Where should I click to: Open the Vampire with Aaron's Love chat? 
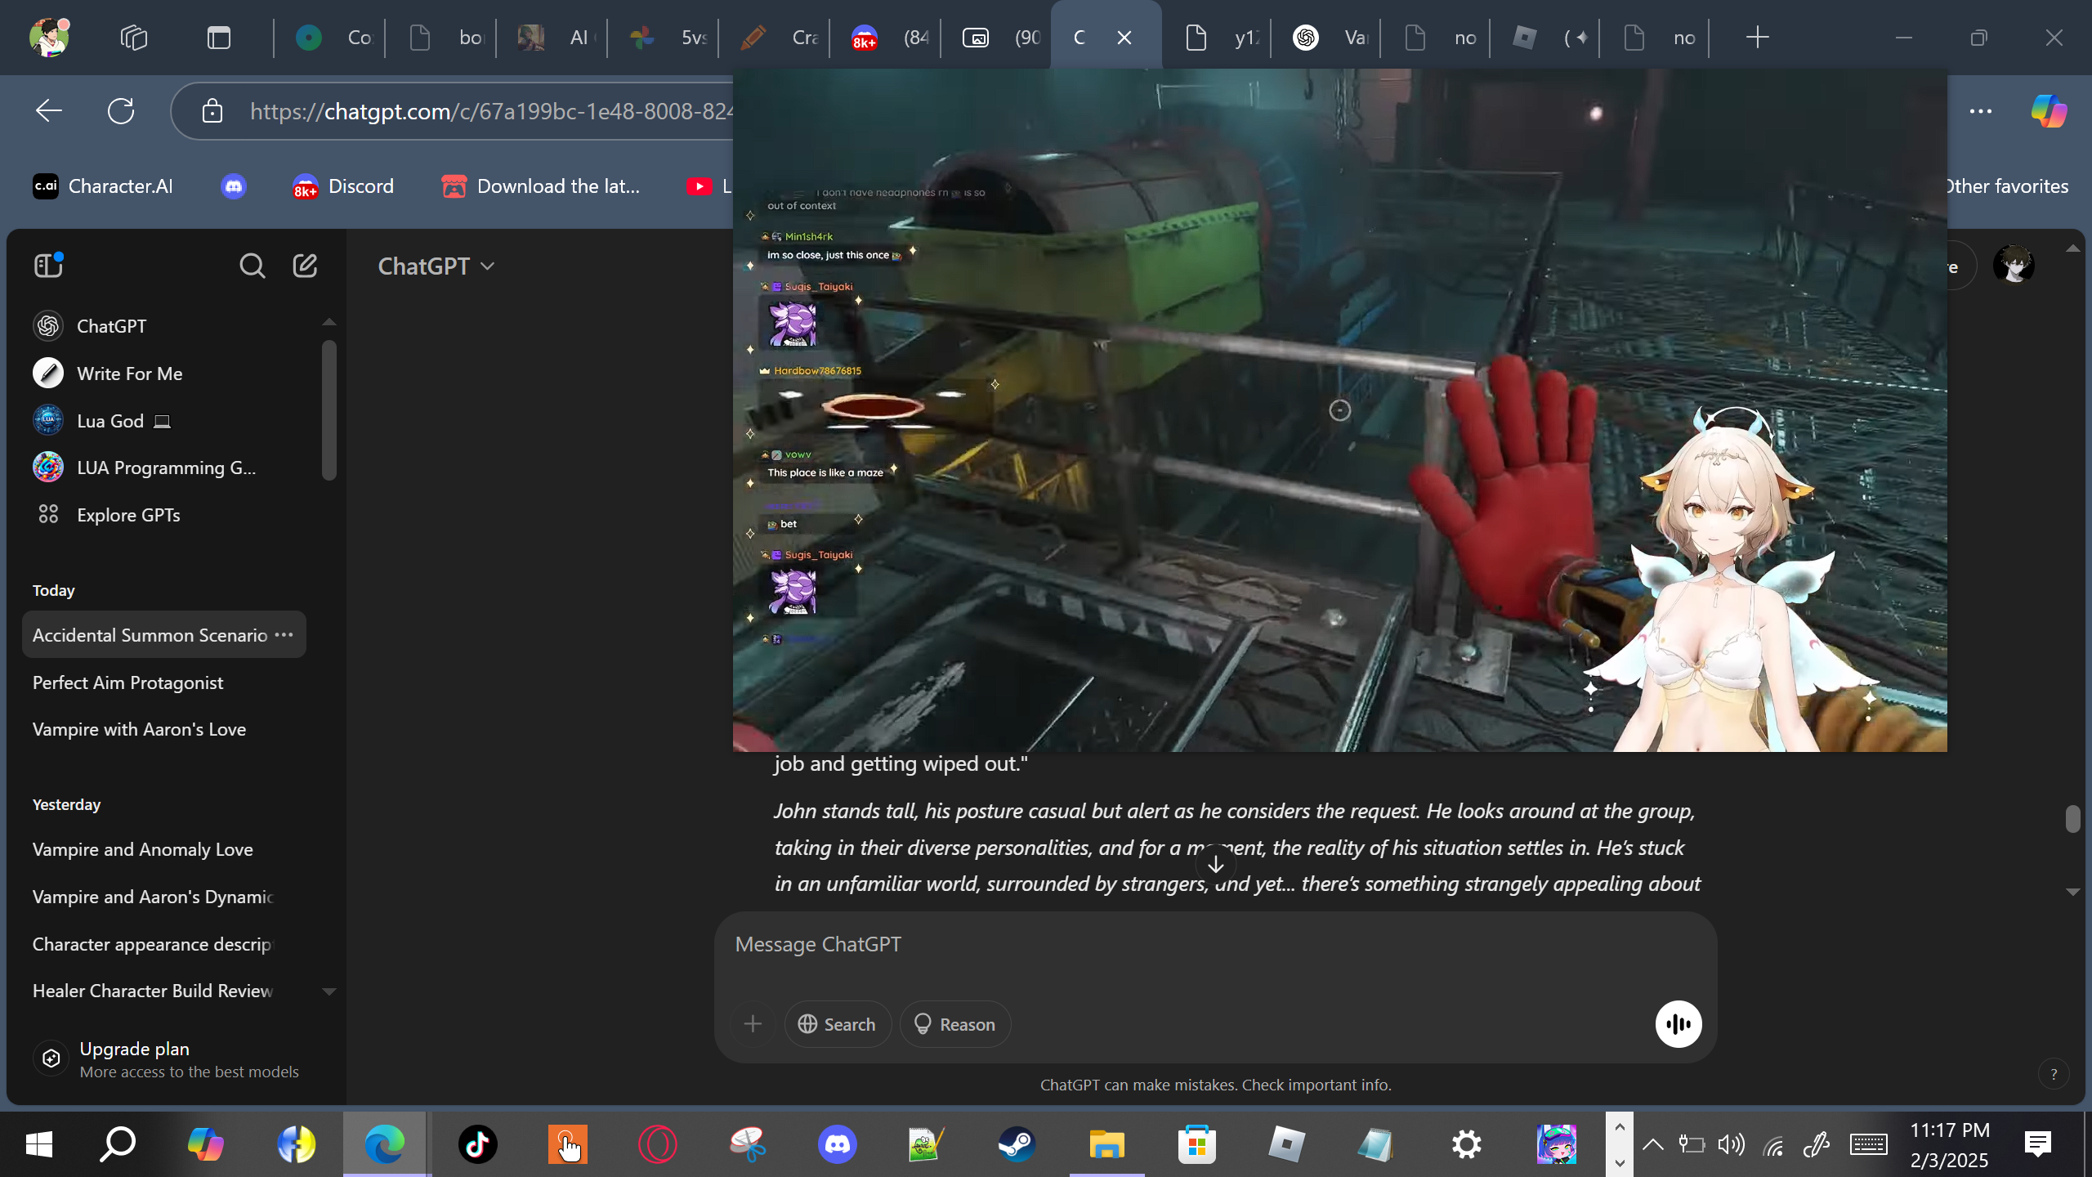pos(163,729)
